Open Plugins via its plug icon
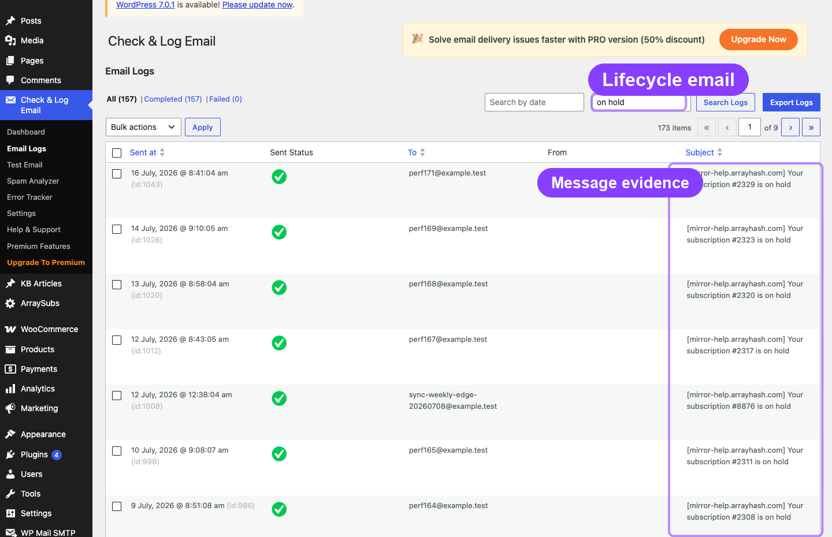Image resolution: width=832 pixels, height=537 pixels. coord(10,454)
